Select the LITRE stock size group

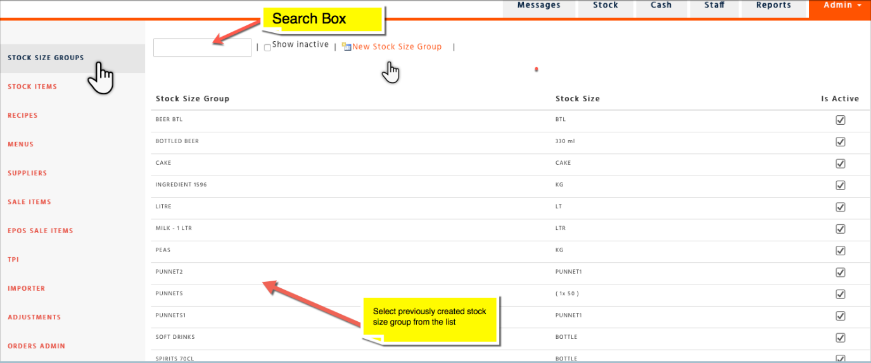(163, 207)
